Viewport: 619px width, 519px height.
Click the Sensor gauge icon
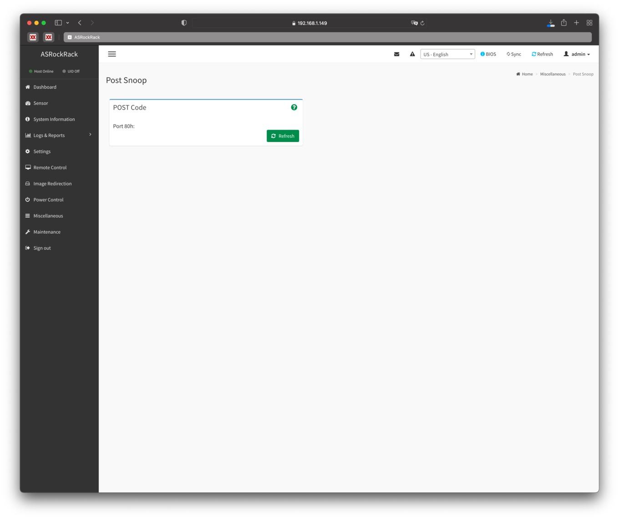coord(27,103)
